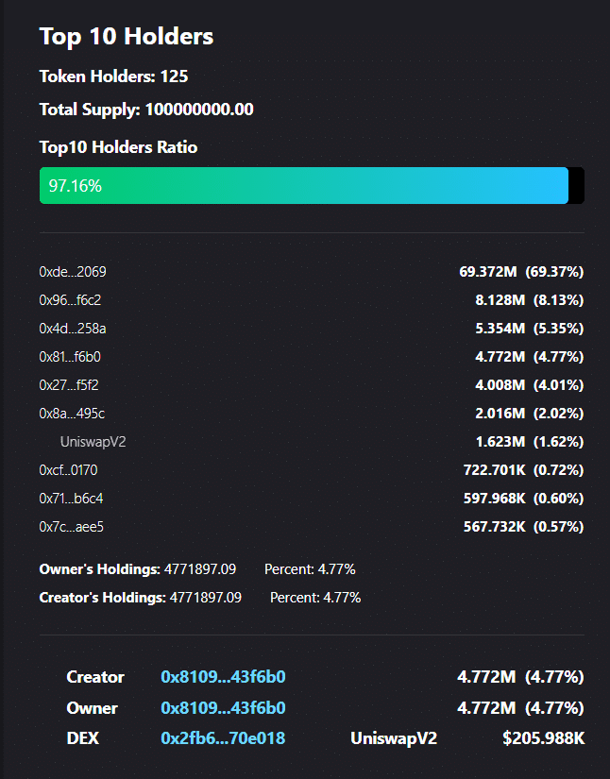Click the UniswapV2 holder entry
The height and width of the screenshot is (779, 610).
coord(93,442)
